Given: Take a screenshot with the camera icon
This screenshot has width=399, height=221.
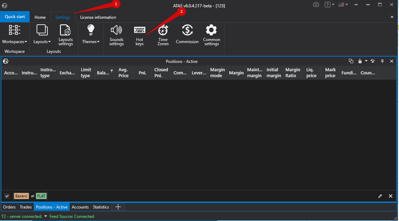Looking at the screenshot, I should tap(316, 5).
